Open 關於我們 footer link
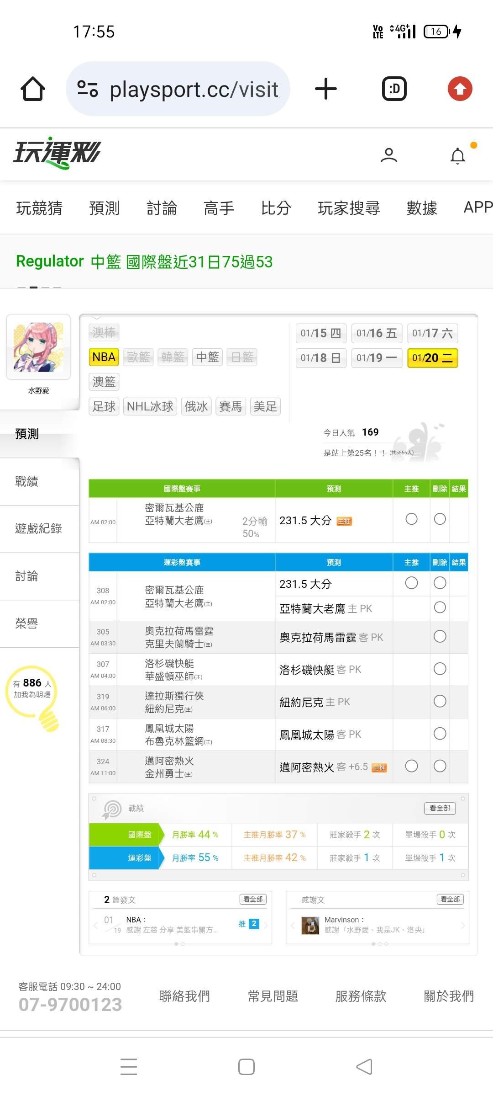Viewport: 493px width, 1097px height. click(449, 996)
